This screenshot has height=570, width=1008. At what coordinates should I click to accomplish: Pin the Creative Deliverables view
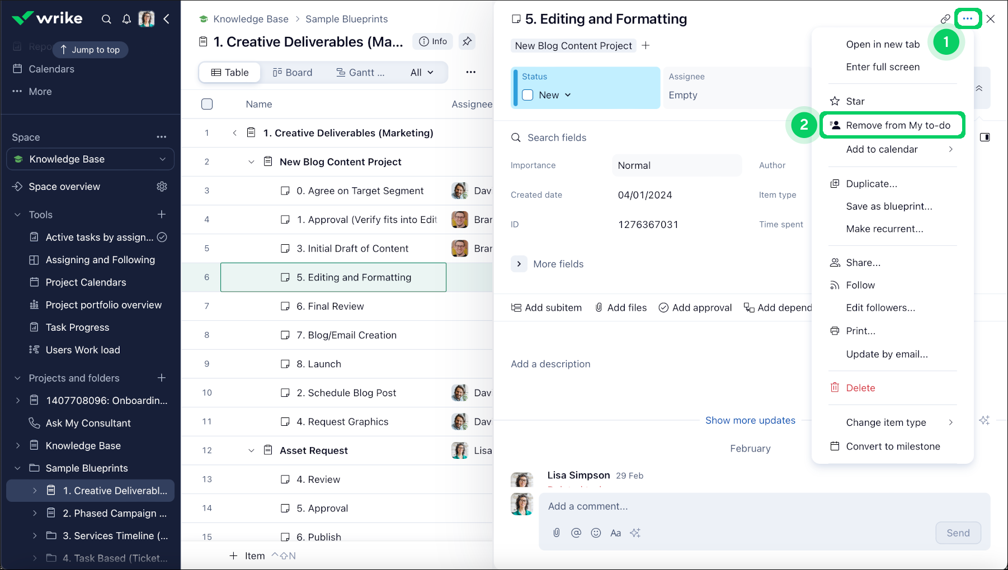(467, 41)
